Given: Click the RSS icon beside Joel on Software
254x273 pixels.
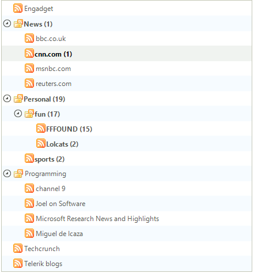Looking at the screenshot, I should pyautogui.click(x=29, y=203).
